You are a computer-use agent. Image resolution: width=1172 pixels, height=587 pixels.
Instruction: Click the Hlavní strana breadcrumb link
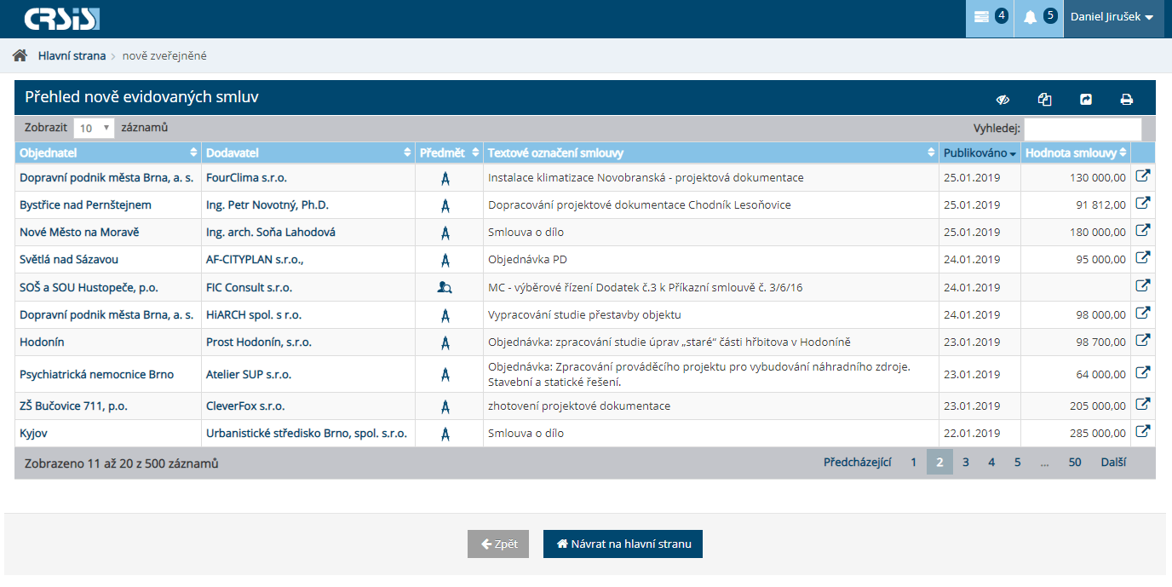(x=72, y=56)
